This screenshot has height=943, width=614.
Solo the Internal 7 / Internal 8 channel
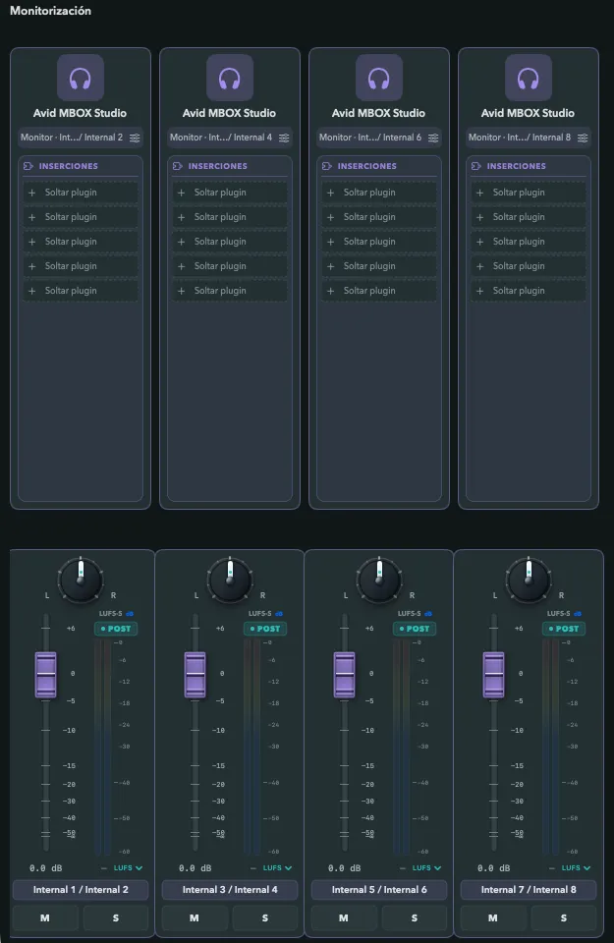pyautogui.click(x=564, y=918)
